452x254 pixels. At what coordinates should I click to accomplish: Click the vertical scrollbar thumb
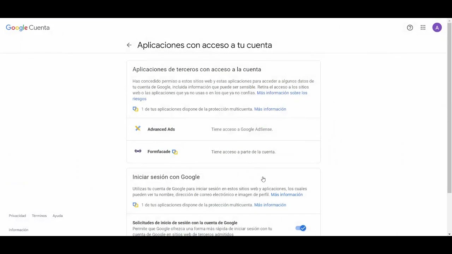449,108
